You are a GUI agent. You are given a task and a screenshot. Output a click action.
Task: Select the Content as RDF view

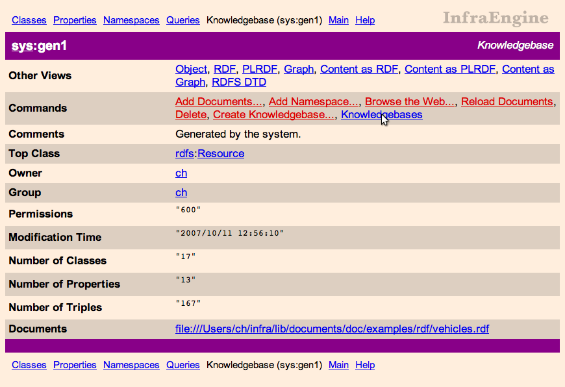tap(359, 69)
